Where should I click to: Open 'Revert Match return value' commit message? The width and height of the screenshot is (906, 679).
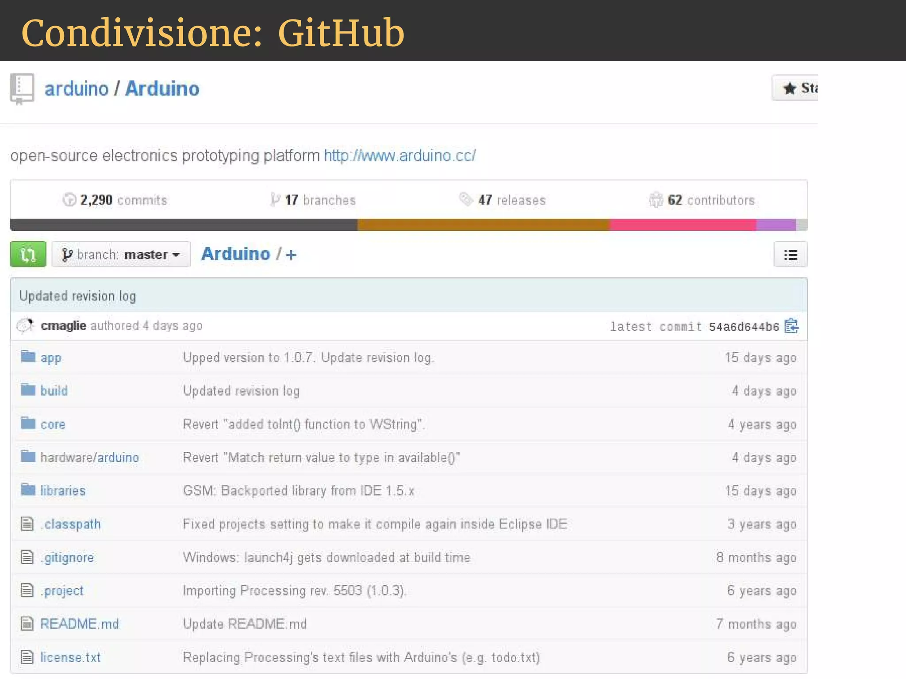[322, 458]
